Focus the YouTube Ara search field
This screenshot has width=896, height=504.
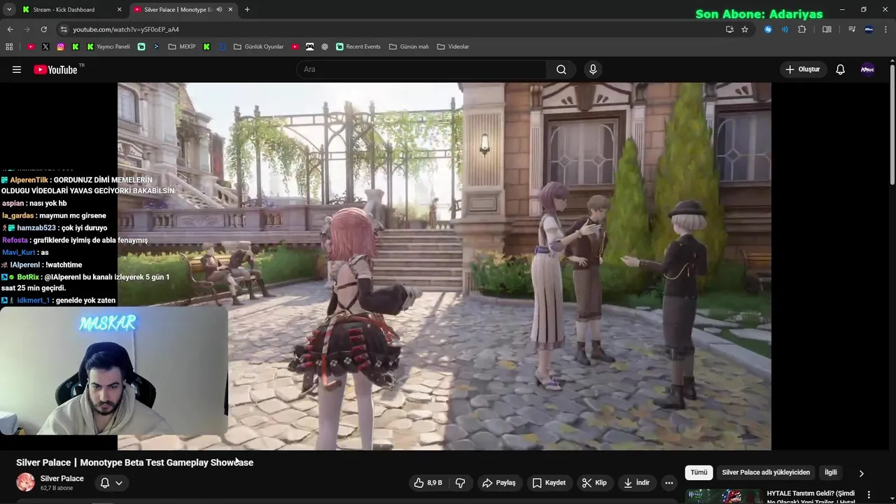coord(421,69)
